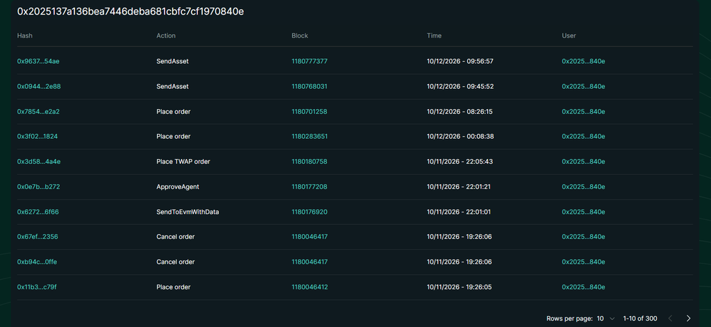Click the Time column header
This screenshot has width=711, height=327.
click(x=434, y=35)
